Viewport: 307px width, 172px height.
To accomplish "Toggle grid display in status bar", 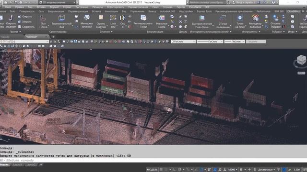I will pyautogui.click(x=161, y=170).
